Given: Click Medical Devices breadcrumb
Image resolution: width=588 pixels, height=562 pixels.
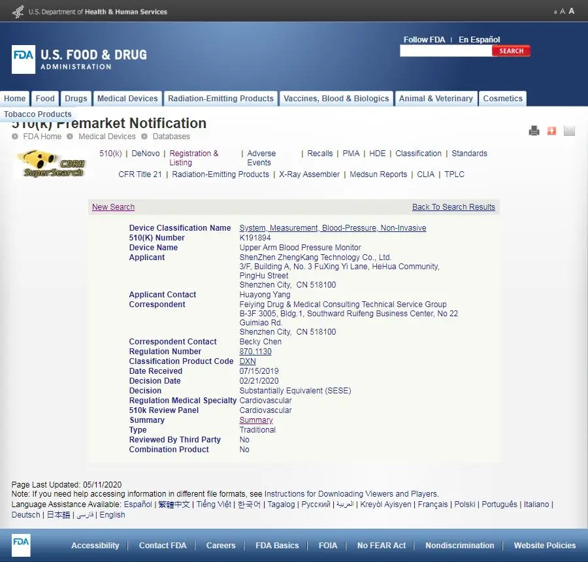Looking at the screenshot, I should click(x=107, y=137).
